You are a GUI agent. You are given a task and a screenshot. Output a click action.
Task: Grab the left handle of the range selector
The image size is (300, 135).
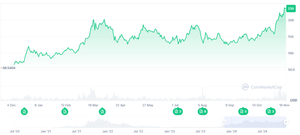click(x=224, y=122)
